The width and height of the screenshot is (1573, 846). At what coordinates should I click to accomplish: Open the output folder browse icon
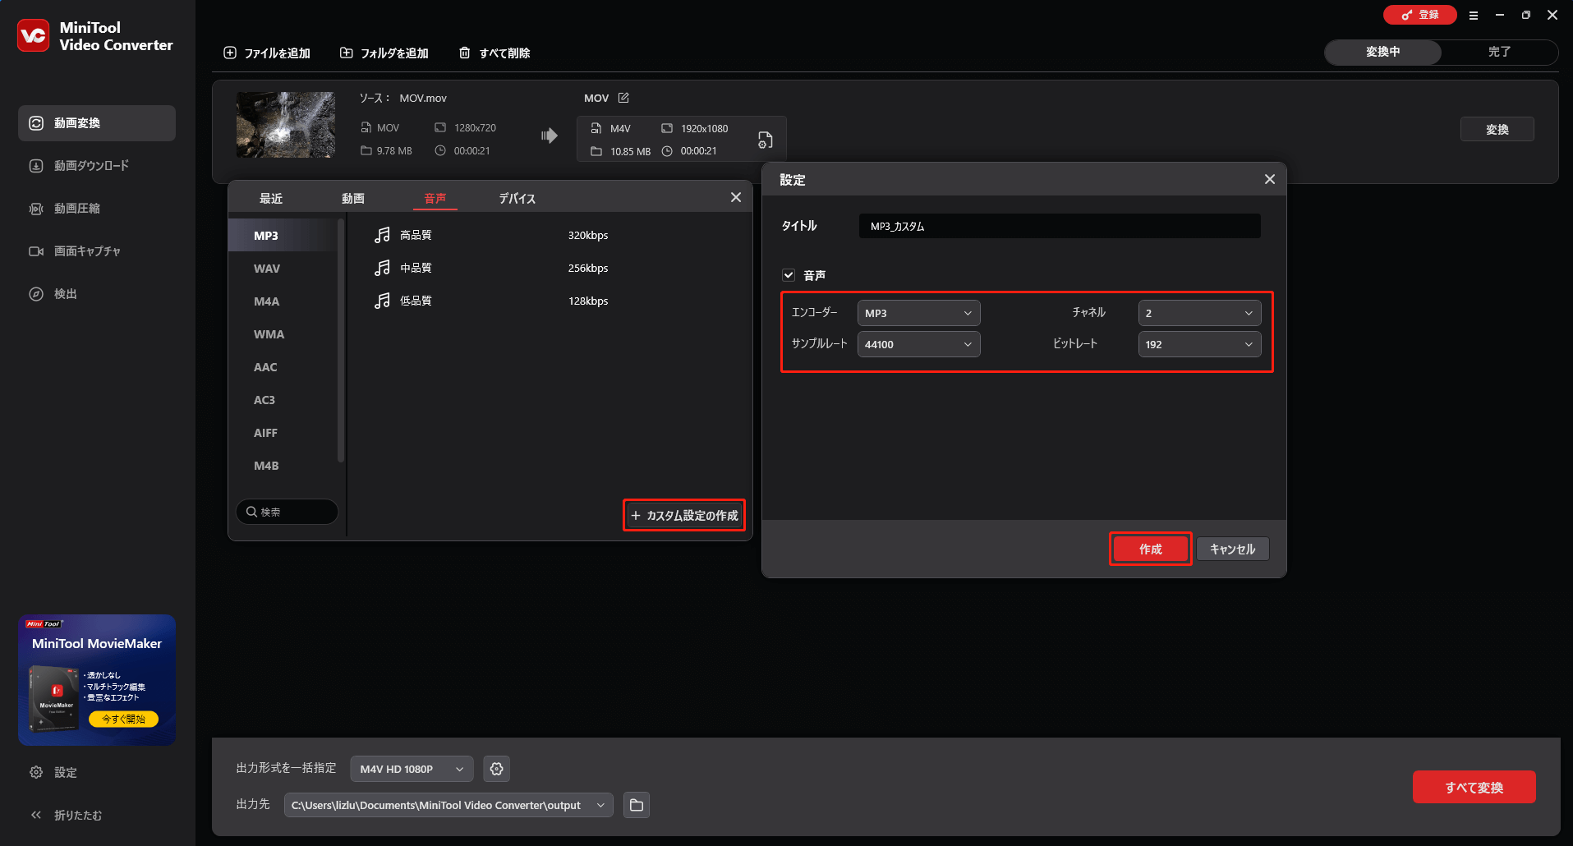coord(636,805)
